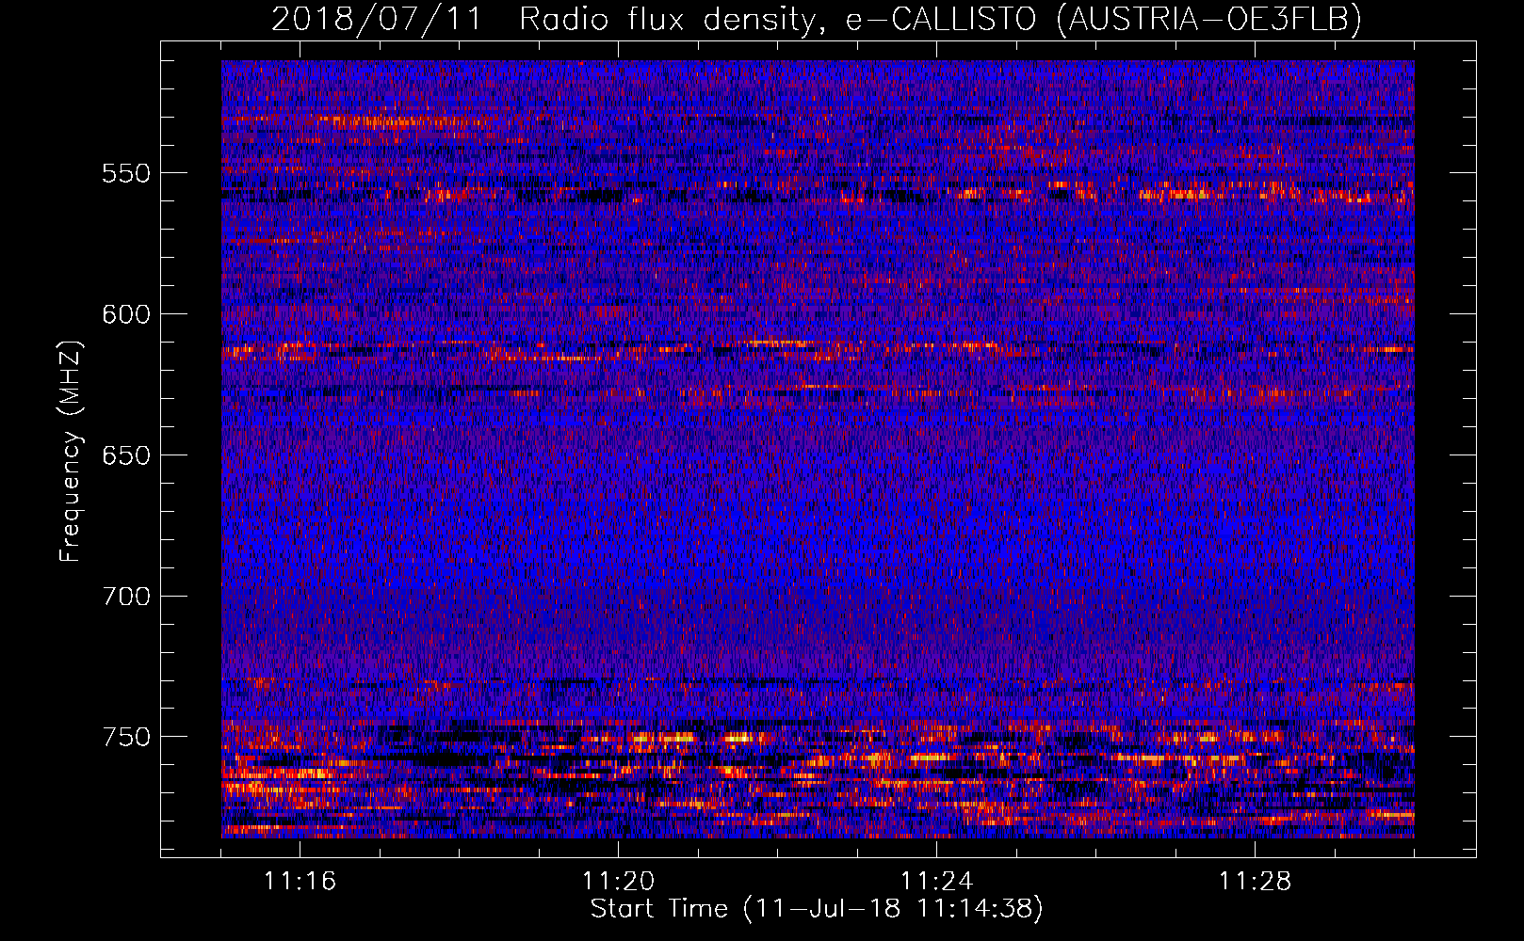1524x941 pixels.
Task: Click the 550 frequency tick label
Action: tap(126, 173)
